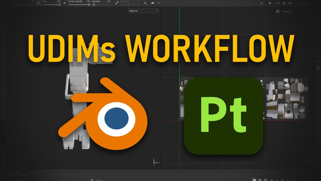
Task: Open the symmetry settings icon
Action: click(x=158, y=3)
